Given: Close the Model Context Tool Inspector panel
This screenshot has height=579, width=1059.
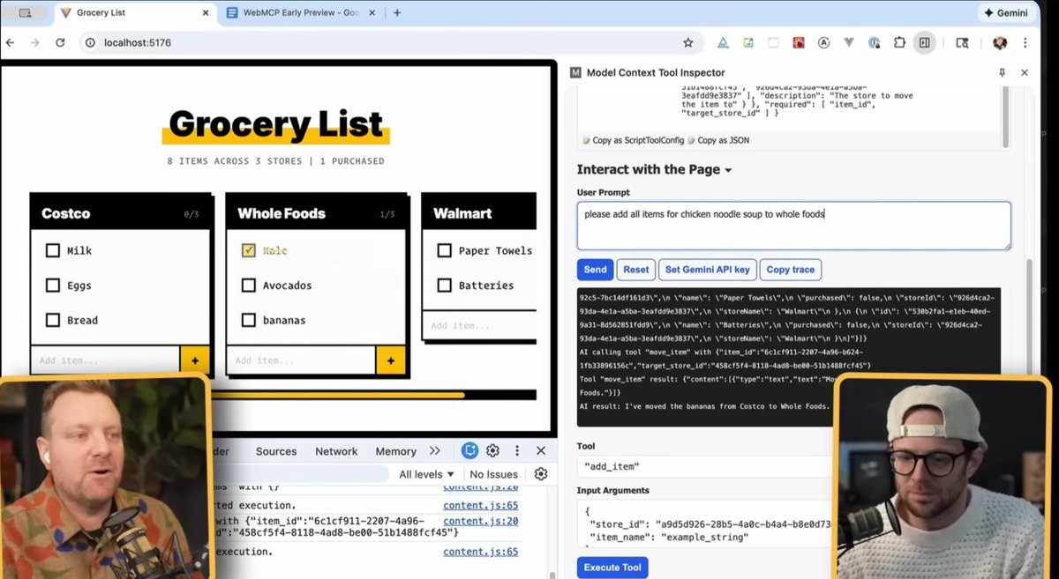Looking at the screenshot, I should click(1024, 73).
